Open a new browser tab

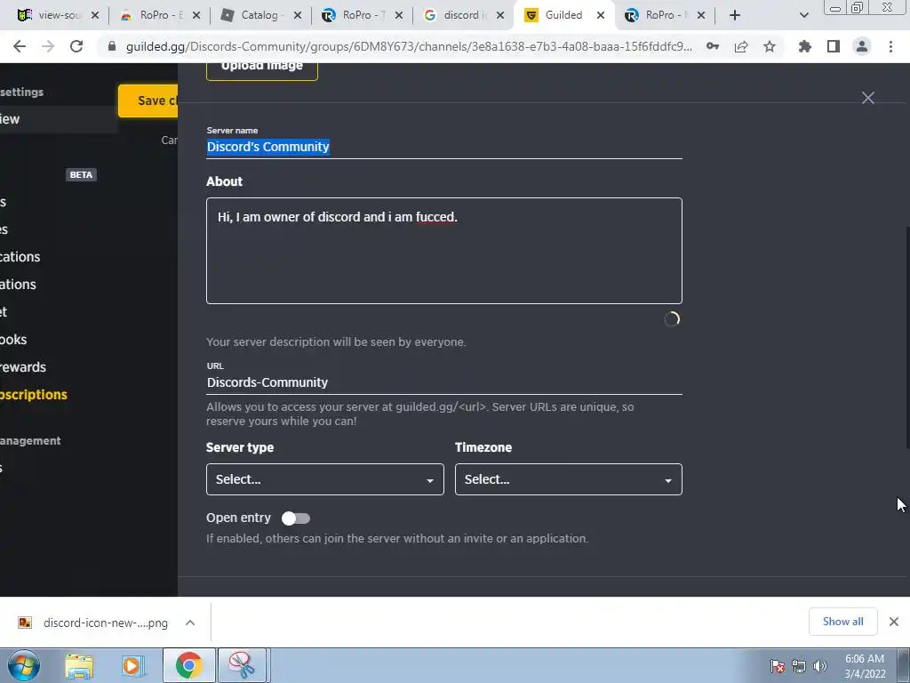[x=735, y=15]
